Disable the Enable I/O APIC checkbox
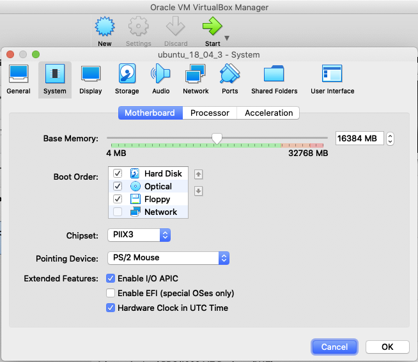 click(111, 278)
